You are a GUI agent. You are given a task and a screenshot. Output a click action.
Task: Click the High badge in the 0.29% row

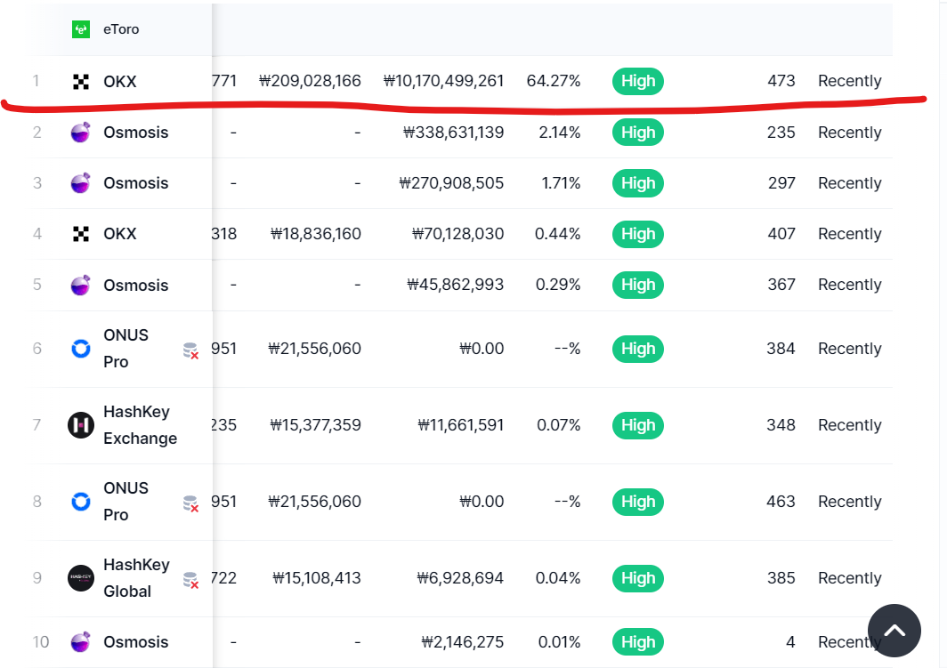(638, 285)
